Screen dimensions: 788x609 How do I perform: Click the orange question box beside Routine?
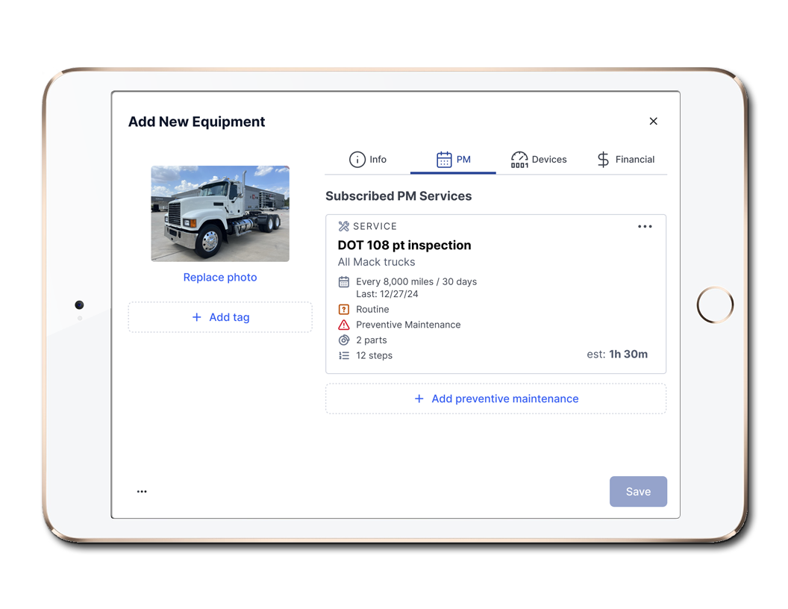344,309
